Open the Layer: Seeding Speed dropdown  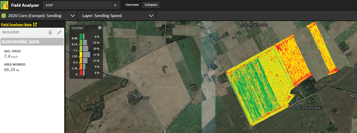click(116, 16)
